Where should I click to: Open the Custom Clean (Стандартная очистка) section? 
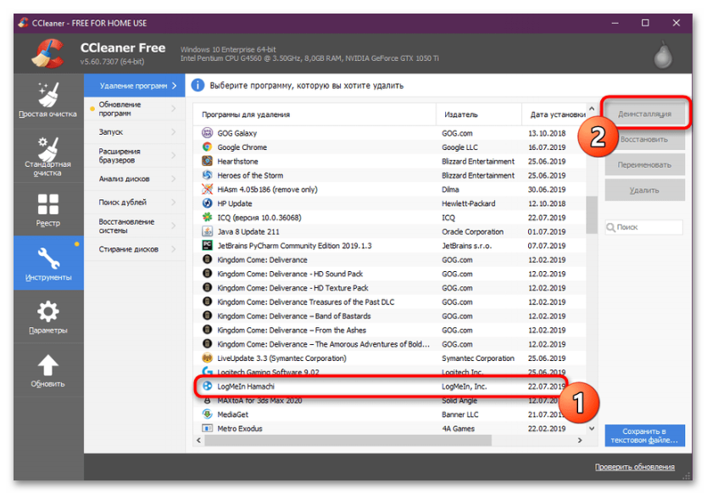47,156
